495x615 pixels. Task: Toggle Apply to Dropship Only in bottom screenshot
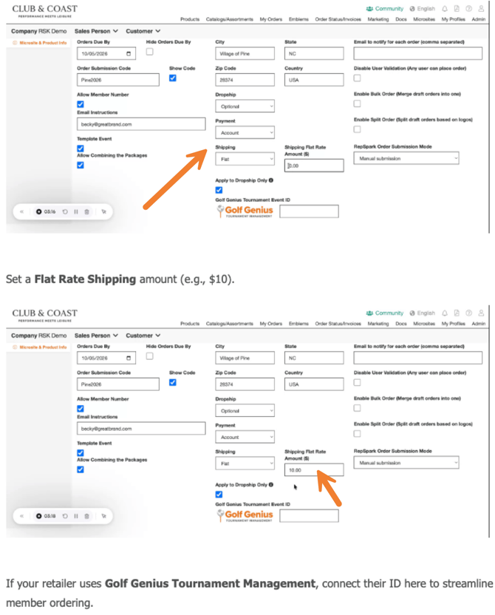(219, 495)
